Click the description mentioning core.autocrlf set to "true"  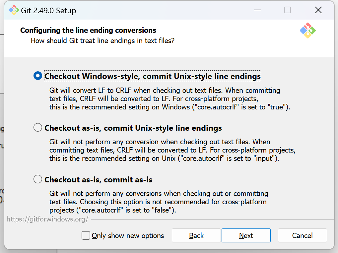169,99
